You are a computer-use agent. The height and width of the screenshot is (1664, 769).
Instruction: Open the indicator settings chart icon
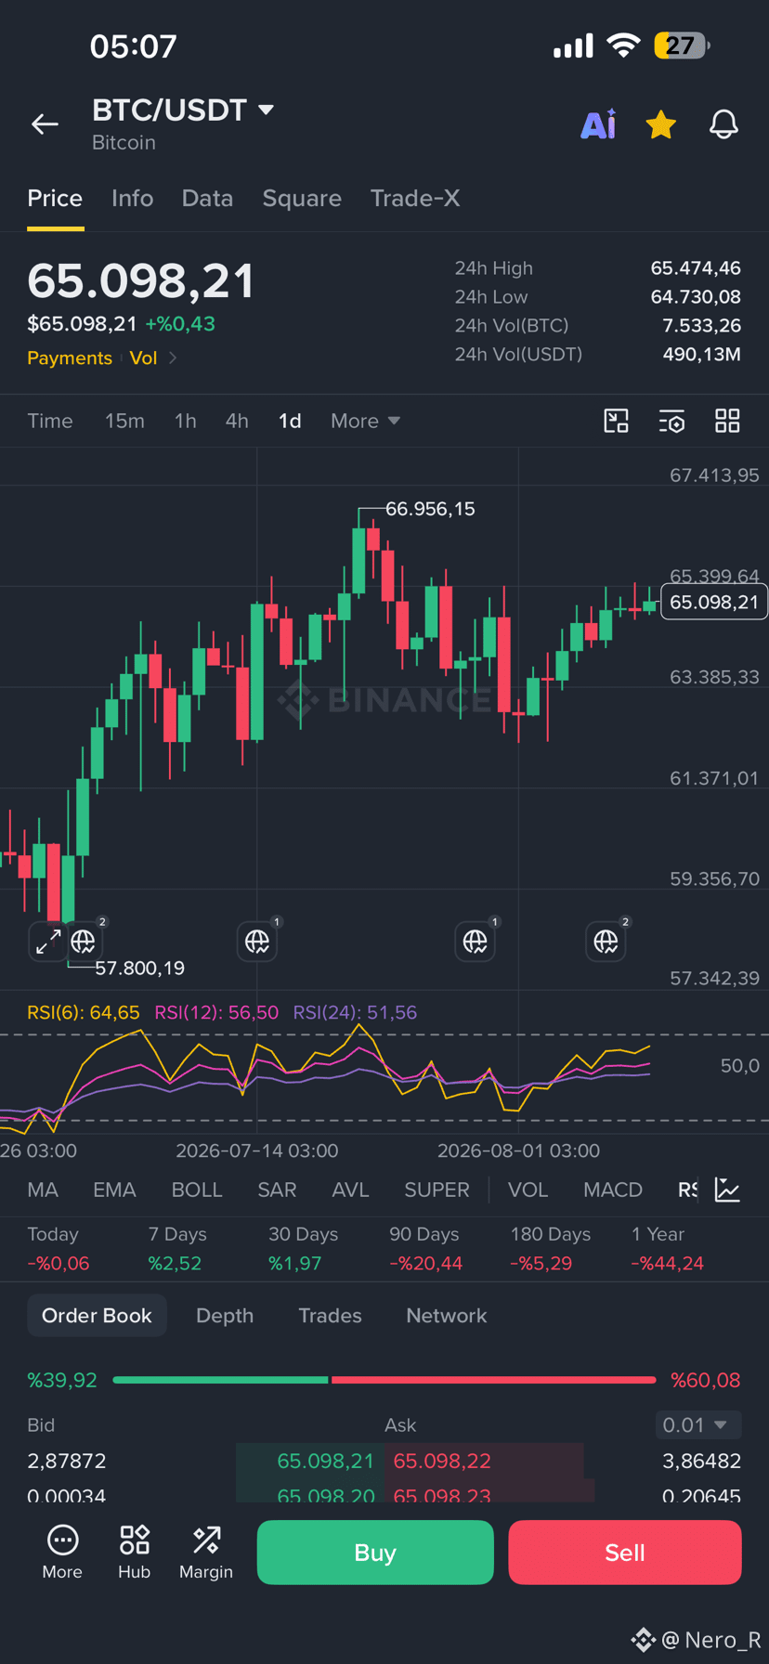pyautogui.click(x=727, y=1189)
